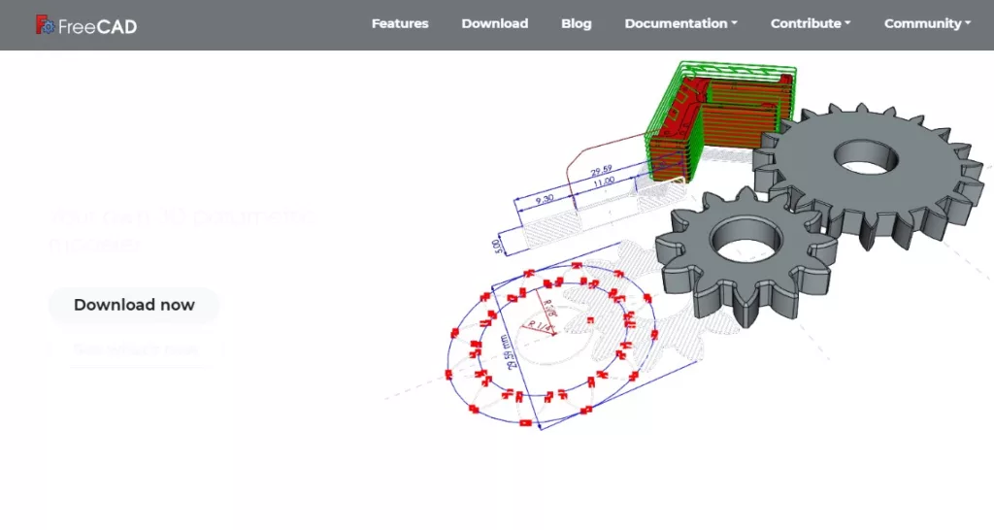The height and width of the screenshot is (530, 994).
Task: Click the faded See what's new link
Action: coord(134,349)
